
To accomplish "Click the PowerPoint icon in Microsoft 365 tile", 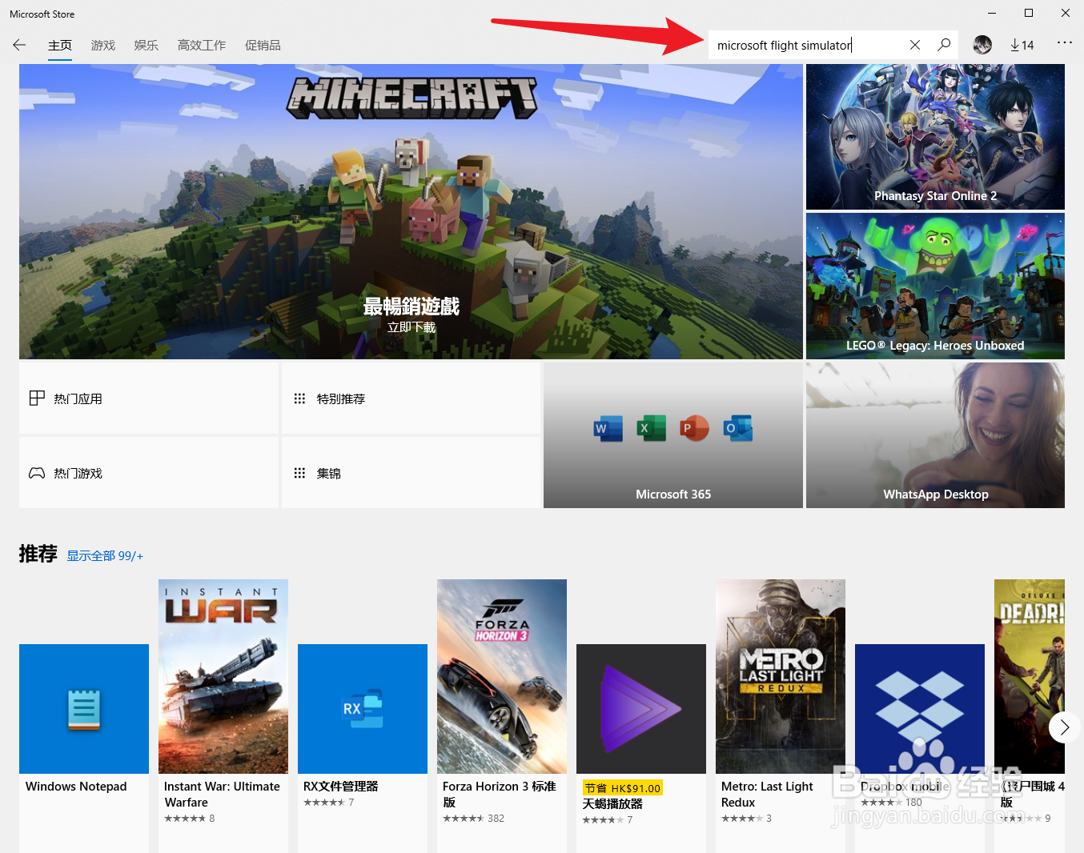I will [x=694, y=429].
